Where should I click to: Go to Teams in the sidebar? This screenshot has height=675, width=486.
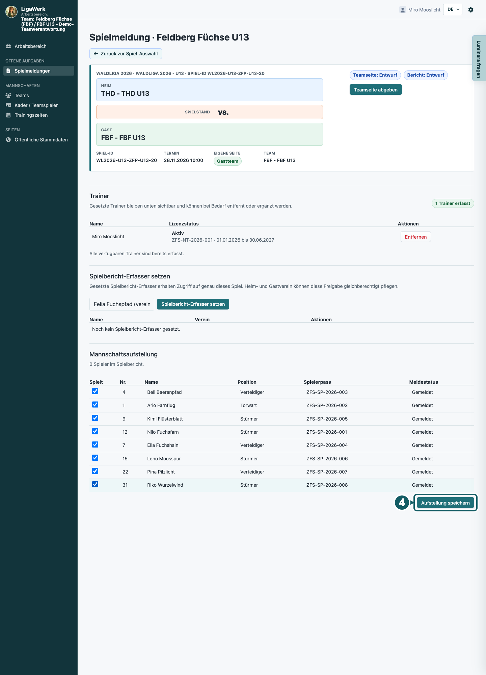(x=39, y=96)
